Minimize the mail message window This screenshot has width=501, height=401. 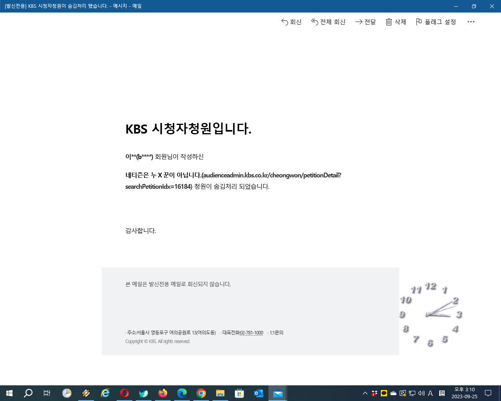click(456, 6)
